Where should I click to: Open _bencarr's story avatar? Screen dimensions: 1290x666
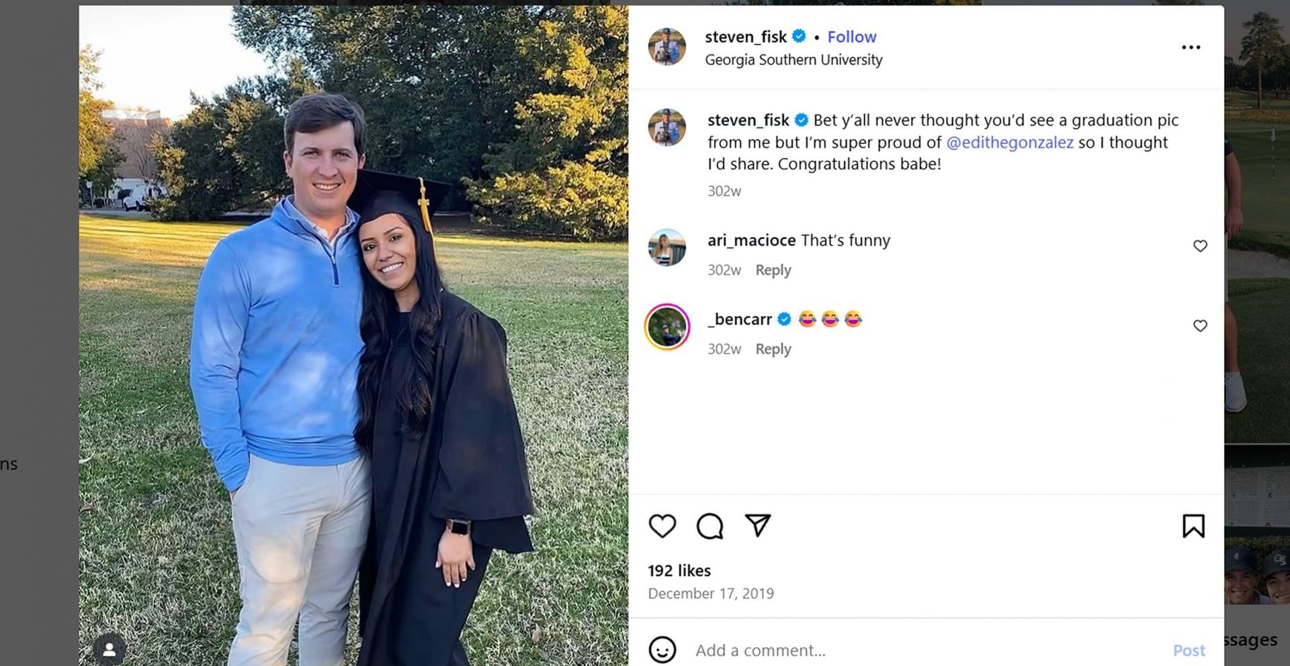(667, 327)
